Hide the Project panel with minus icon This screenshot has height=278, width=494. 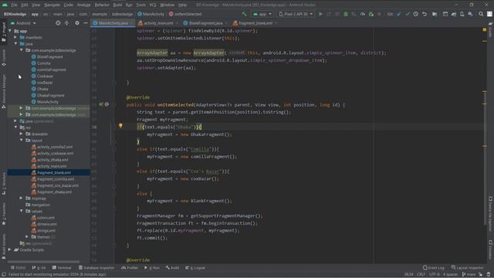pyautogui.click(x=86, y=23)
